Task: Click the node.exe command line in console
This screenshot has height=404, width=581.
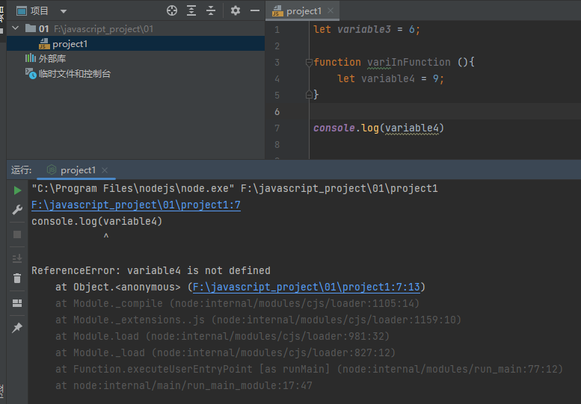Action: tap(235, 189)
